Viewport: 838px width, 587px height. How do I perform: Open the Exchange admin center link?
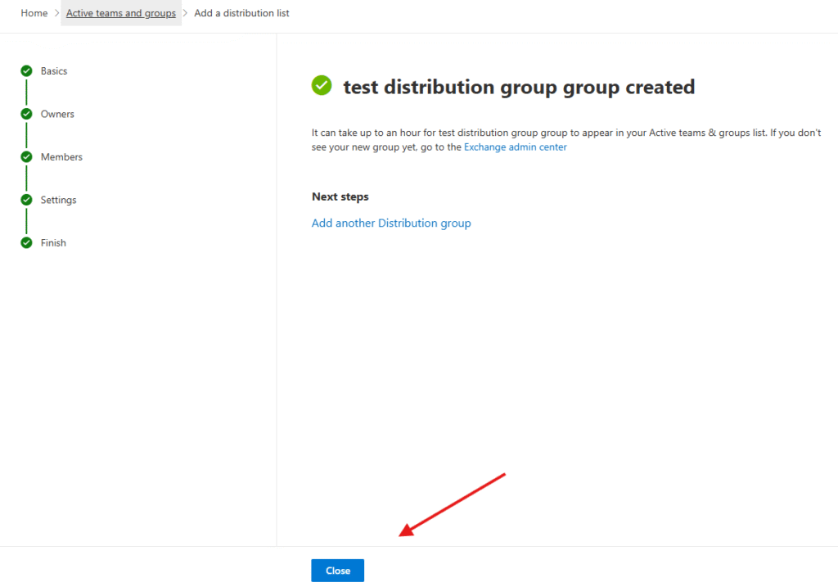pyautogui.click(x=515, y=147)
